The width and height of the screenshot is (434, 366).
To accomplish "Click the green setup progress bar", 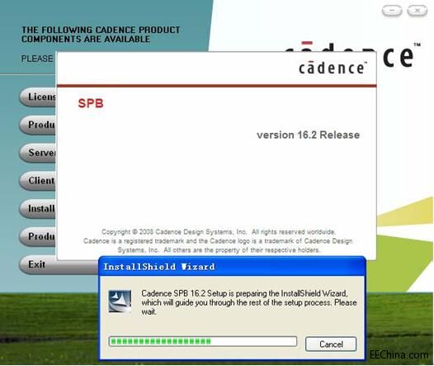I will [203, 341].
